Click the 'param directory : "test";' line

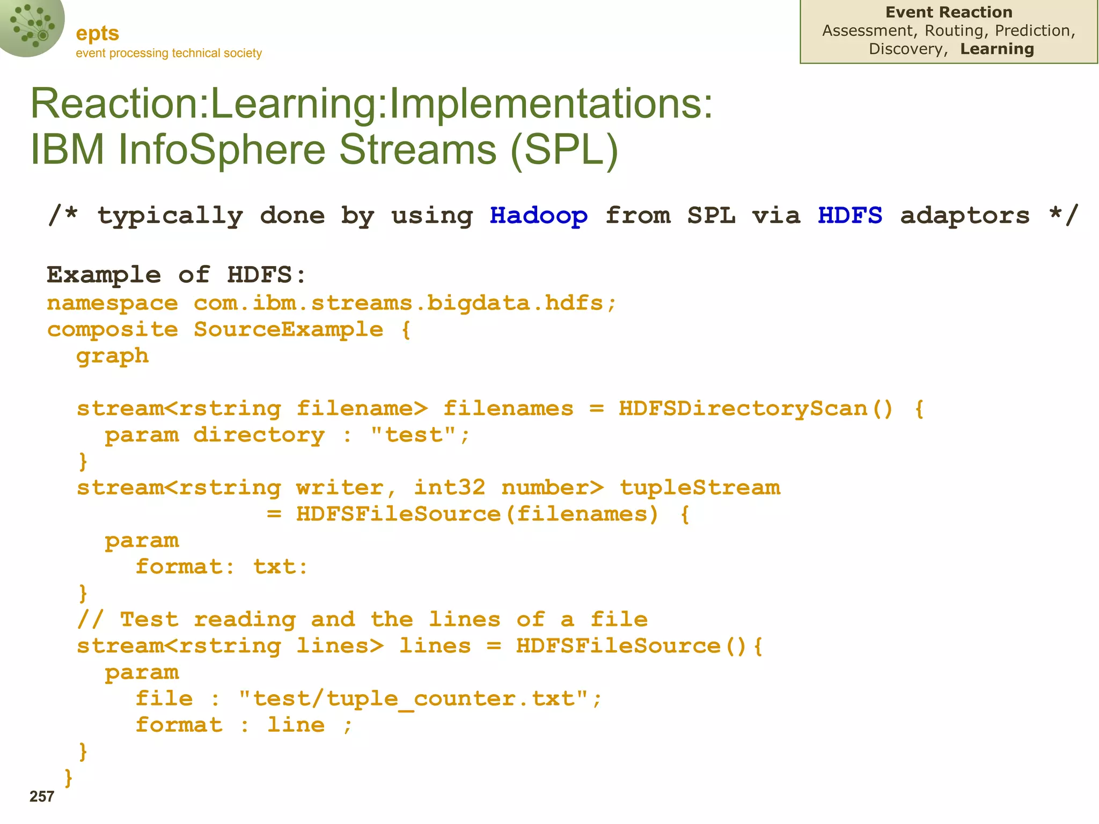[x=287, y=435]
